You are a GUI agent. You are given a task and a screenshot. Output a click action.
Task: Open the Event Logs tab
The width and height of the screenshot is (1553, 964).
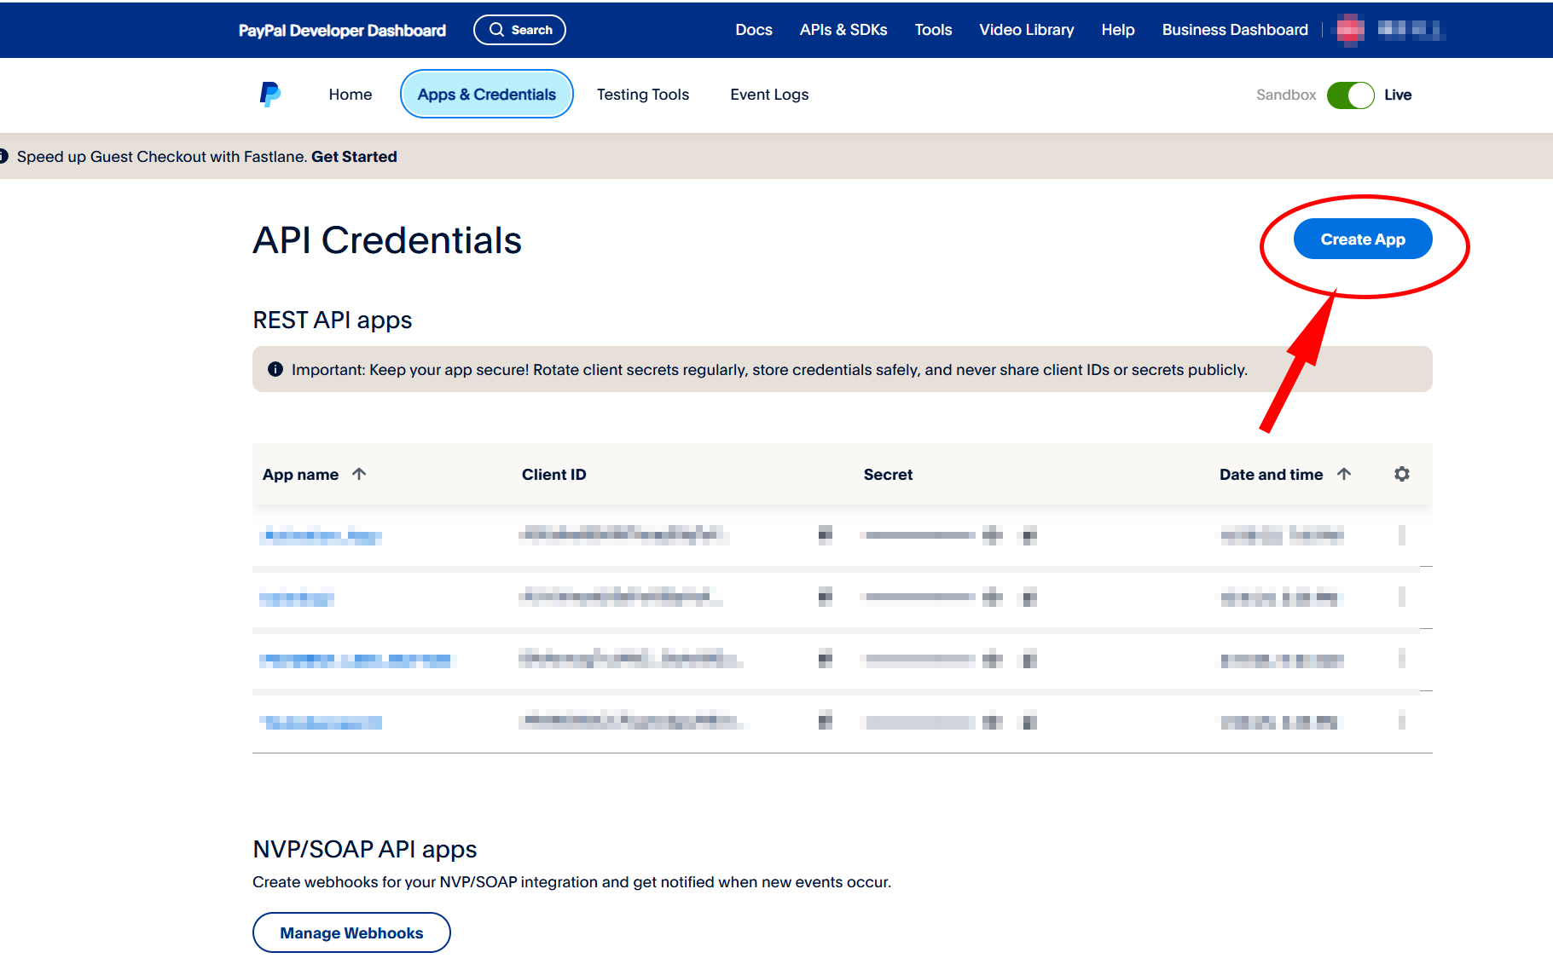coord(769,95)
